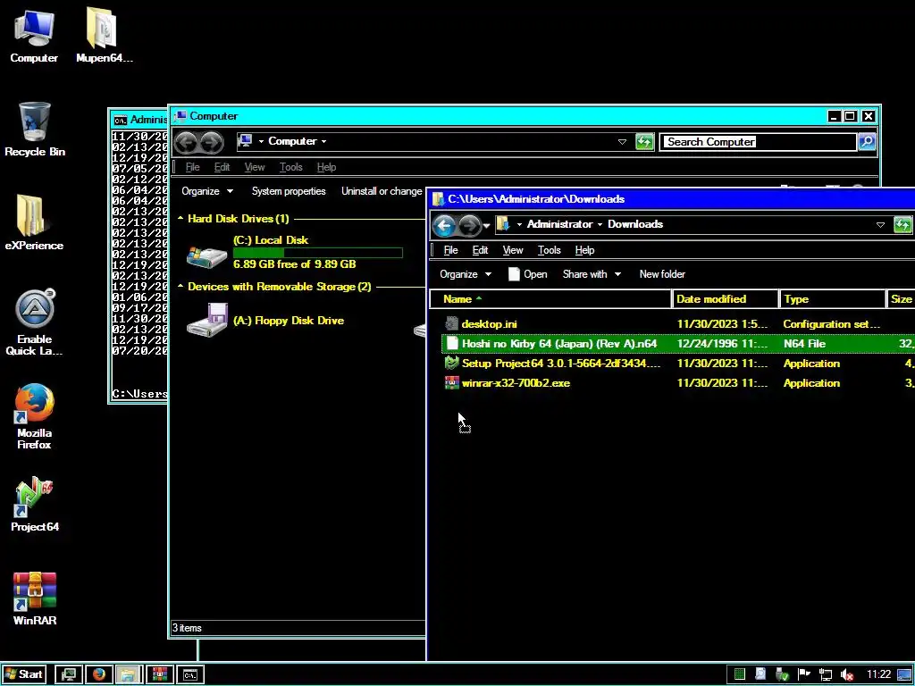915x686 pixels.
Task: Open the Start menu
Action: click(x=24, y=674)
